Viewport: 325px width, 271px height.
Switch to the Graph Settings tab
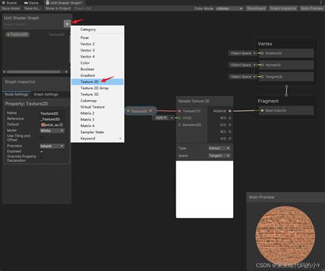click(x=46, y=94)
